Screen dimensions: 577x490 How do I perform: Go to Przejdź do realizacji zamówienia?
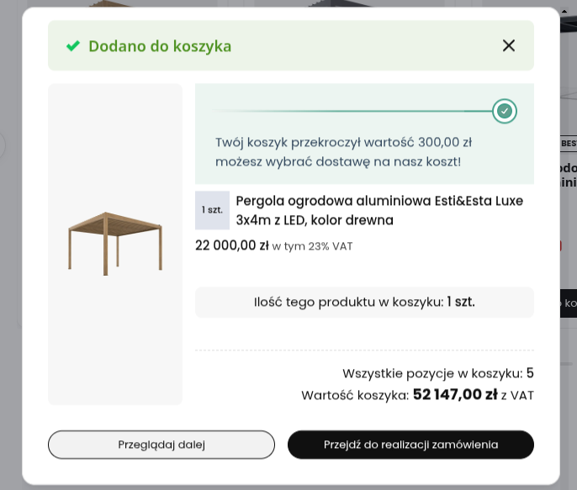[410, 445]
